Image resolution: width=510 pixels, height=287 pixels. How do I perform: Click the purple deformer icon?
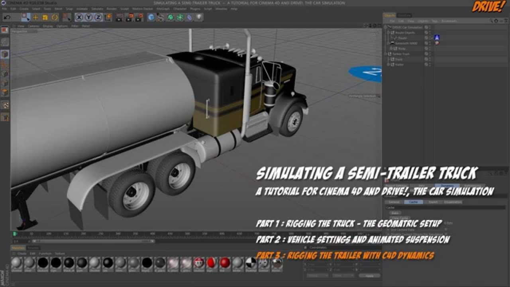(x=190, y=18)
